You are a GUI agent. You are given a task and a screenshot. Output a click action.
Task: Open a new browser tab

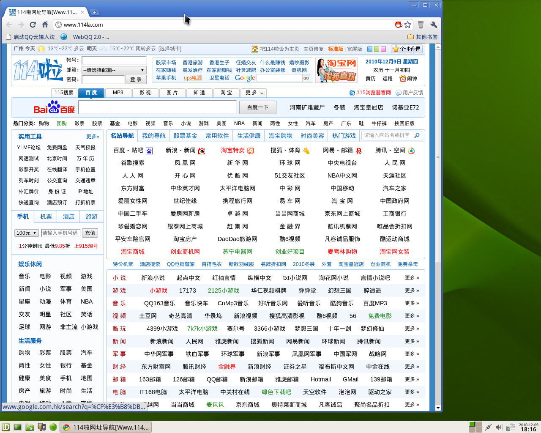pos(95,12)
